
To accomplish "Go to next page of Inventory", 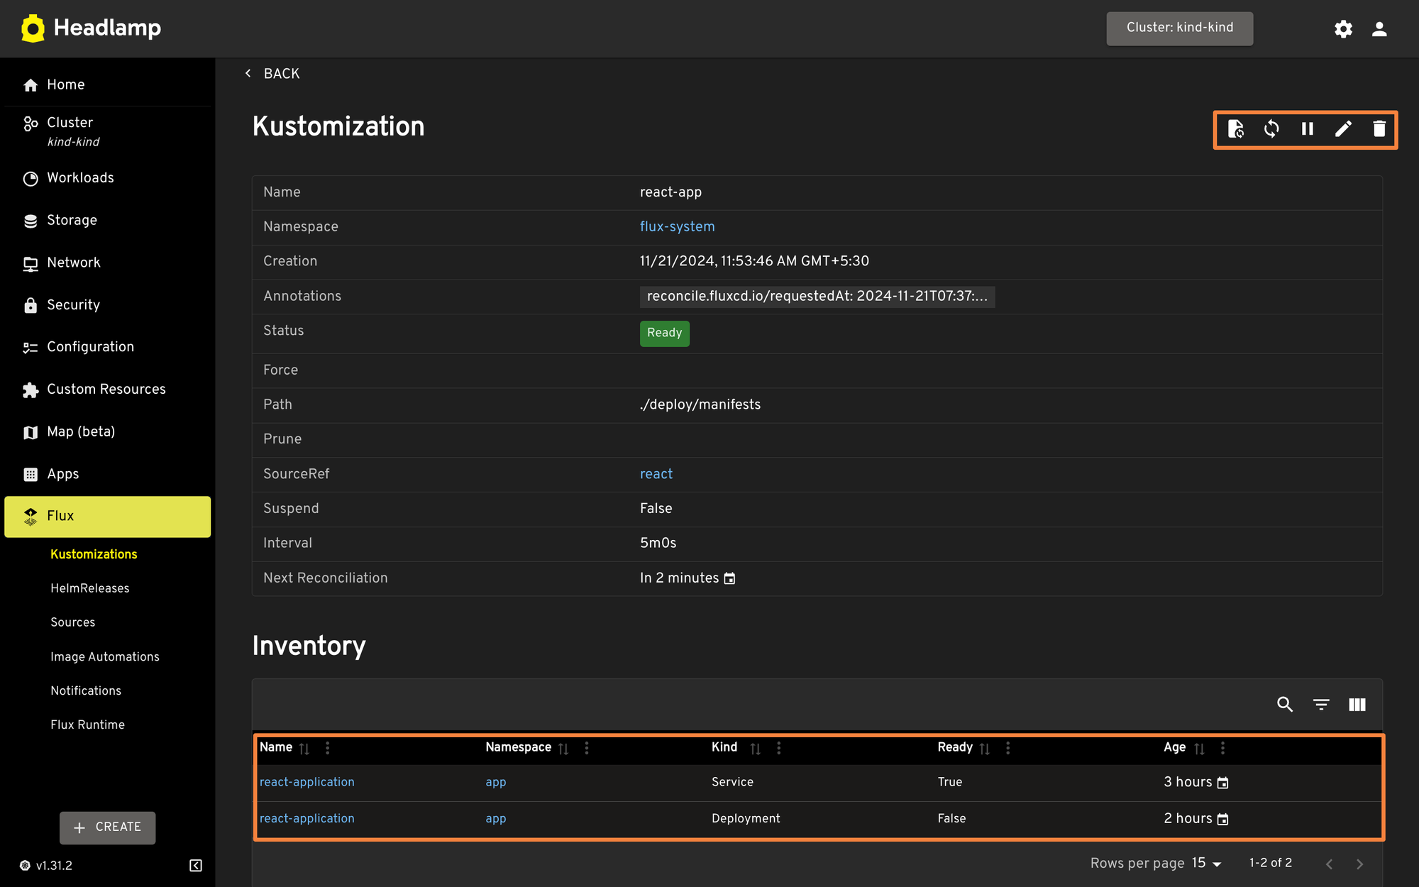I will 1360,864.
